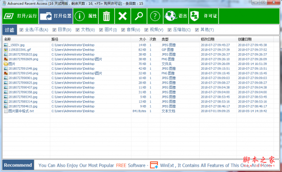
Task: Click modified date 2018-07-27 09:45:27
Action: tap(215, 45)
